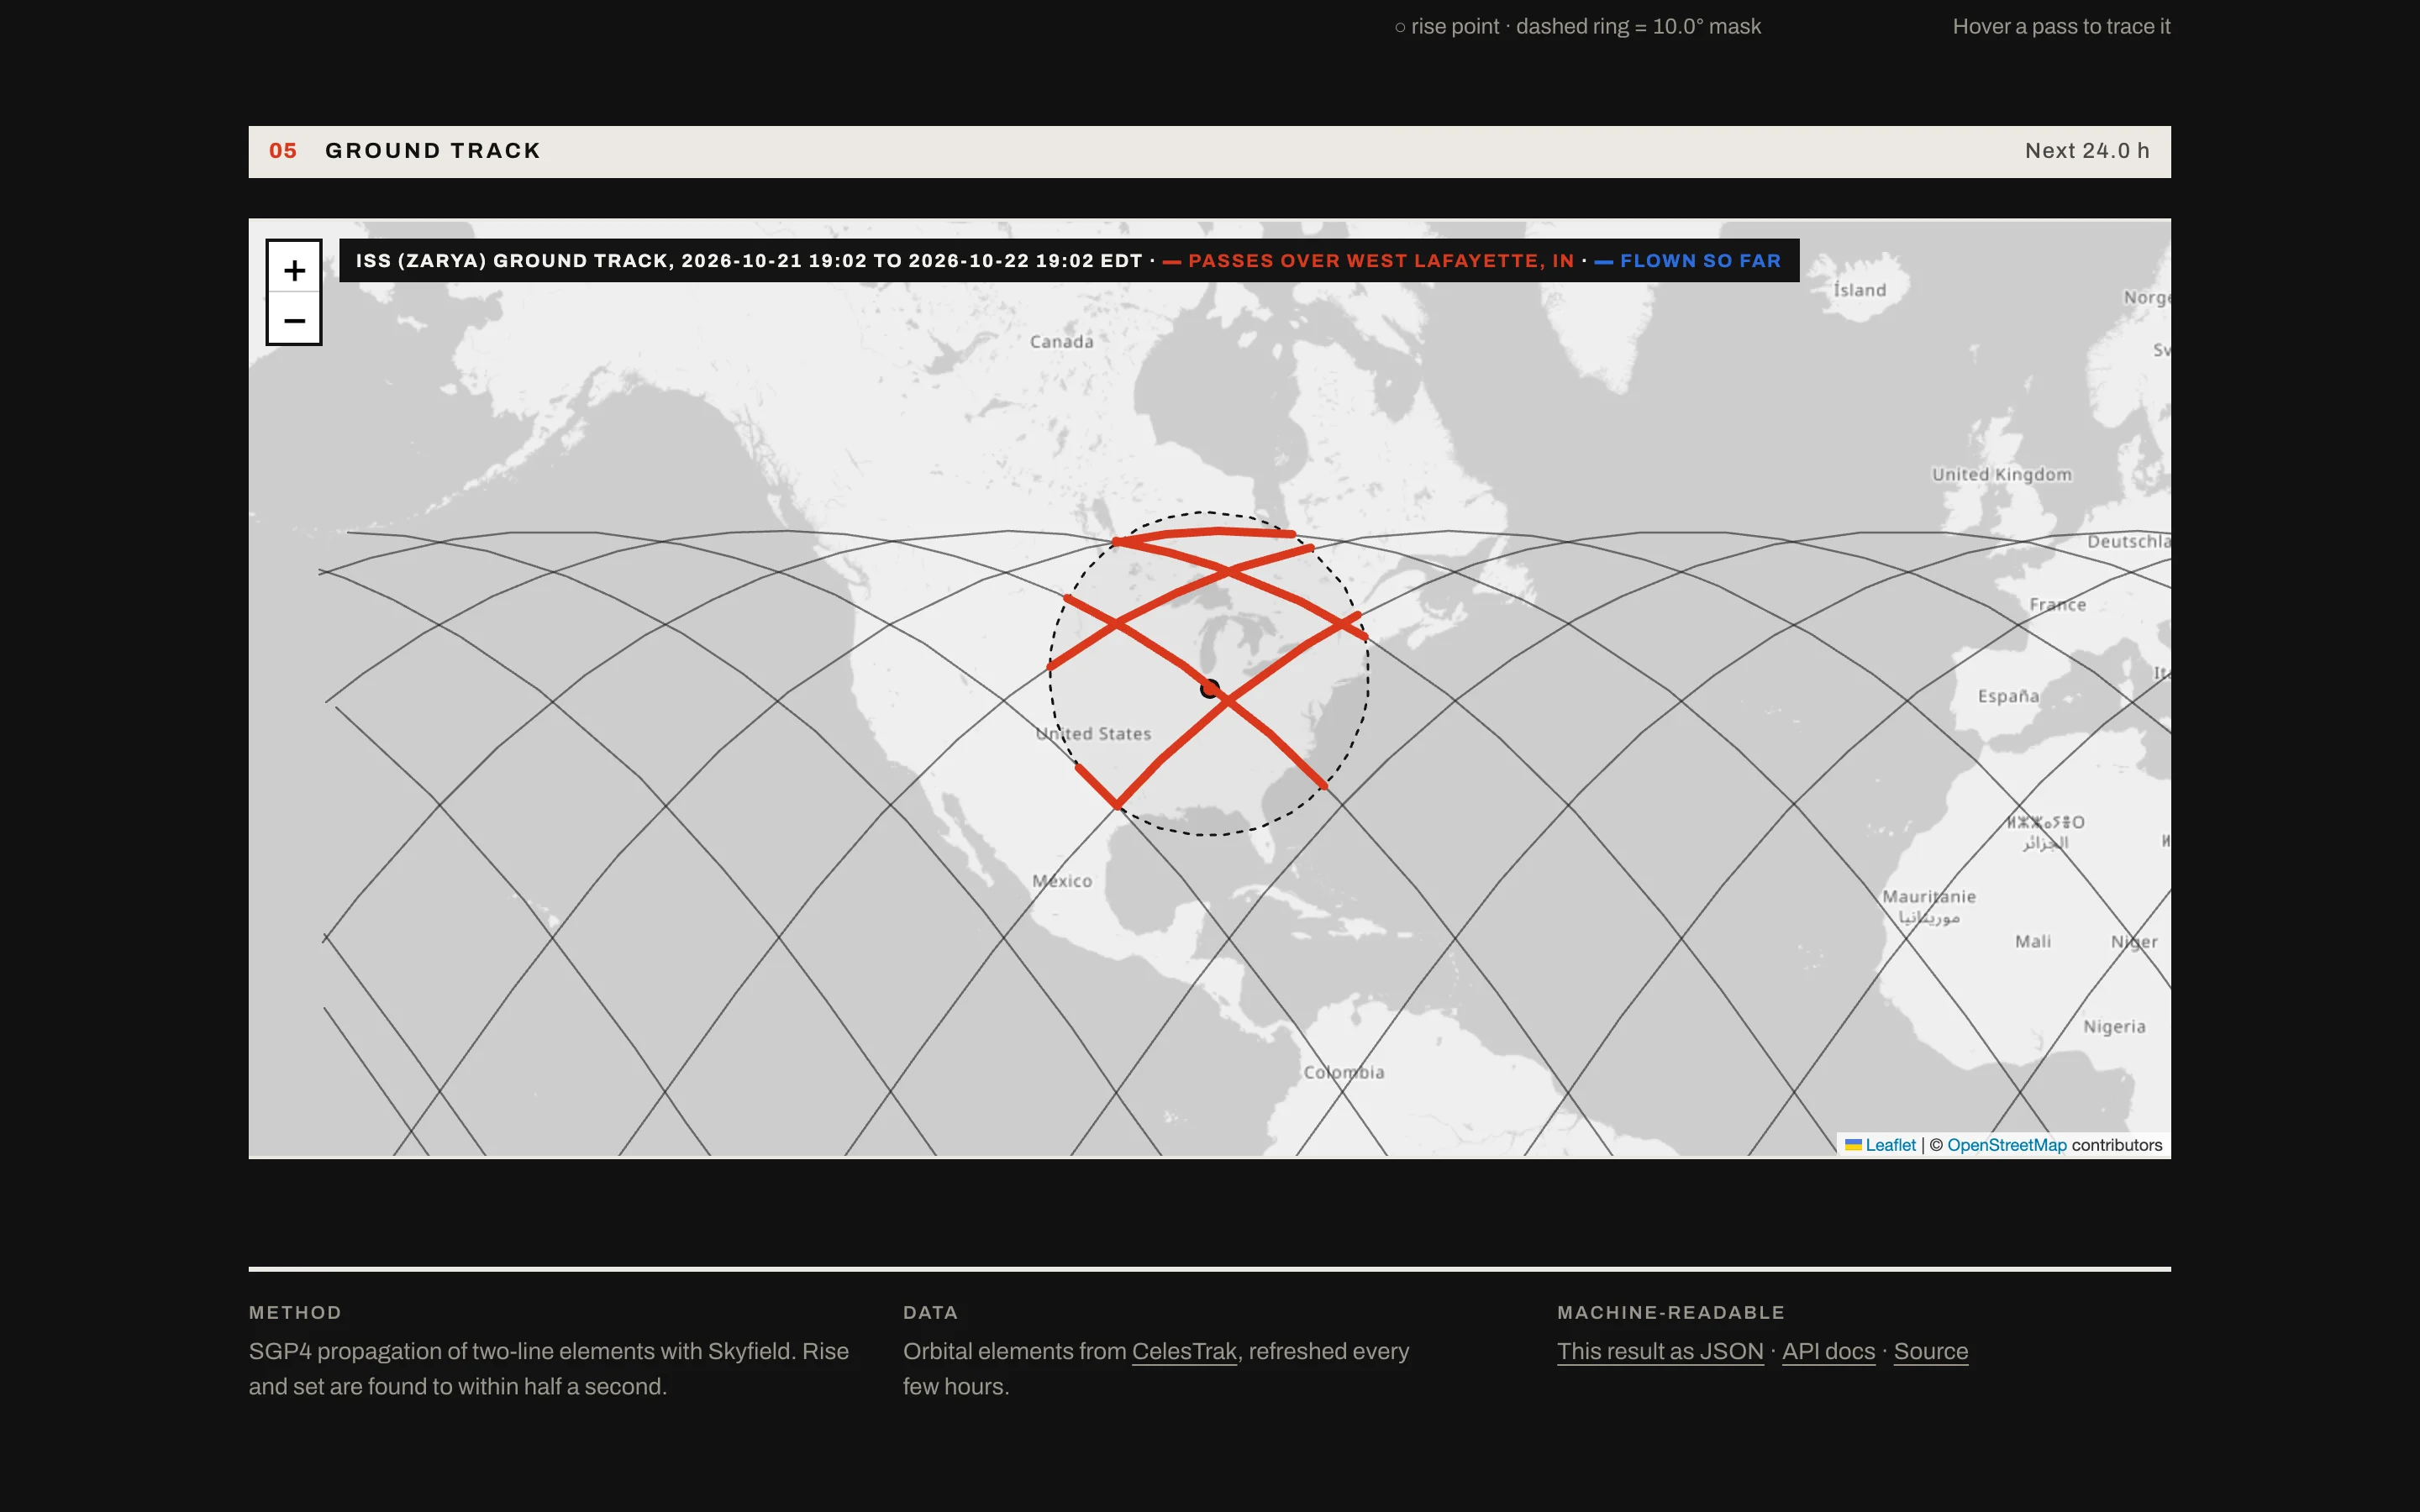Click the 'Mali' map label
The image size is (2420, 1512).
coord(2032,942)
